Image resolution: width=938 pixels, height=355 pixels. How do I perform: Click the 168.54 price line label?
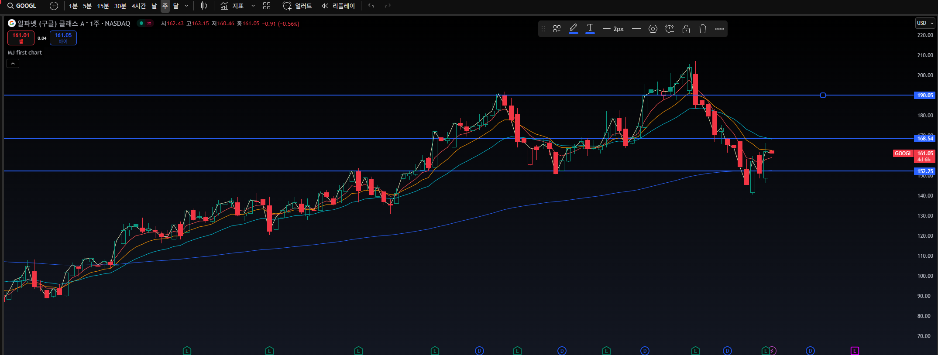tap(924, 138)
